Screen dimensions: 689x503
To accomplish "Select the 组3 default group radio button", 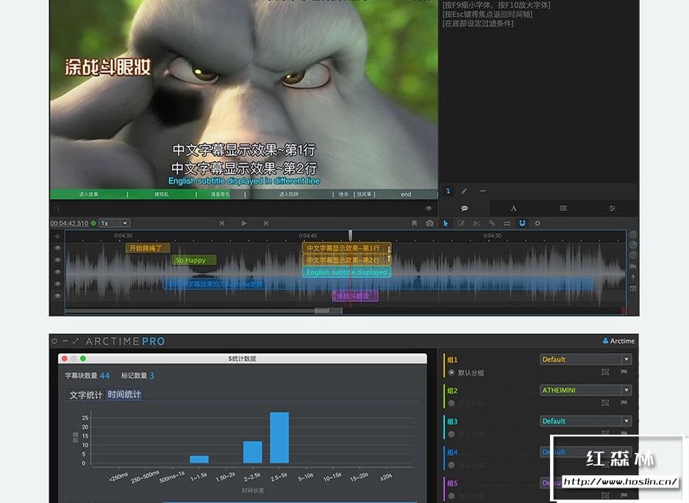I will [451, 434].
